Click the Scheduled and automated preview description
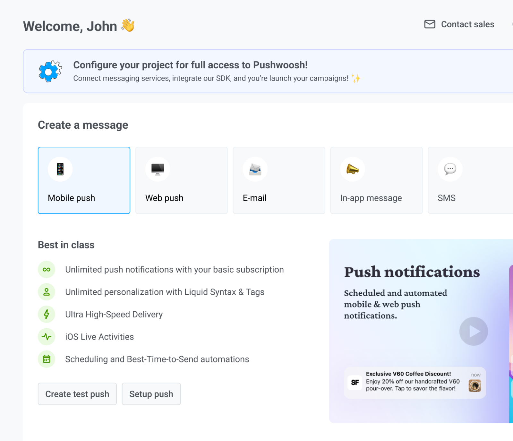The image size is (513, 441). click(x=396, y=304)
